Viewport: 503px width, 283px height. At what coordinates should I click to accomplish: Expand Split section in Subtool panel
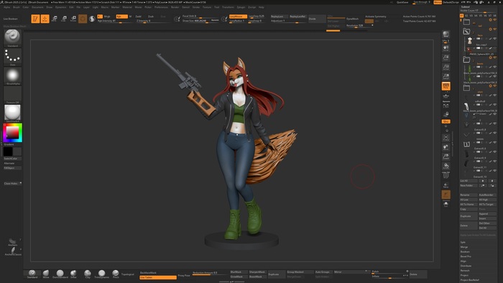463,242
